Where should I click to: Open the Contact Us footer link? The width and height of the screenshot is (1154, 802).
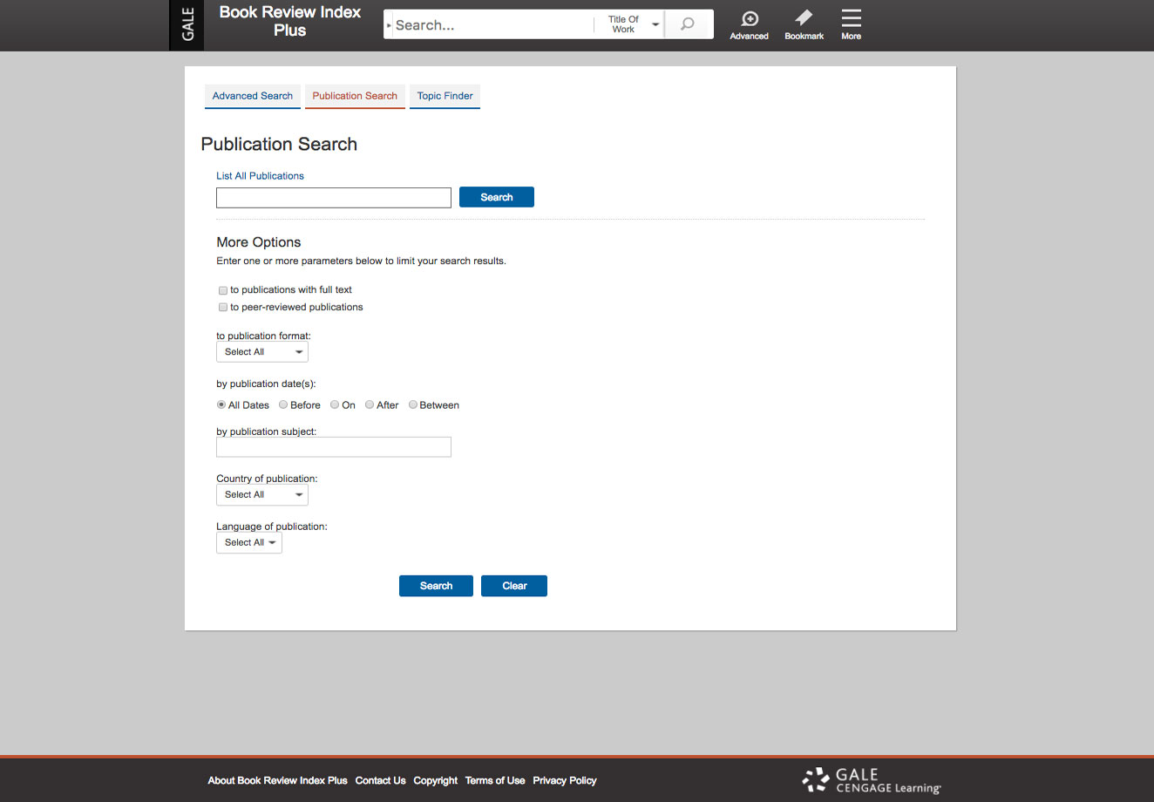[380, 781]
